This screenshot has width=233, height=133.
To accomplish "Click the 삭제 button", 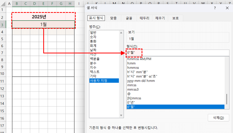I will [x=218, y=118].
